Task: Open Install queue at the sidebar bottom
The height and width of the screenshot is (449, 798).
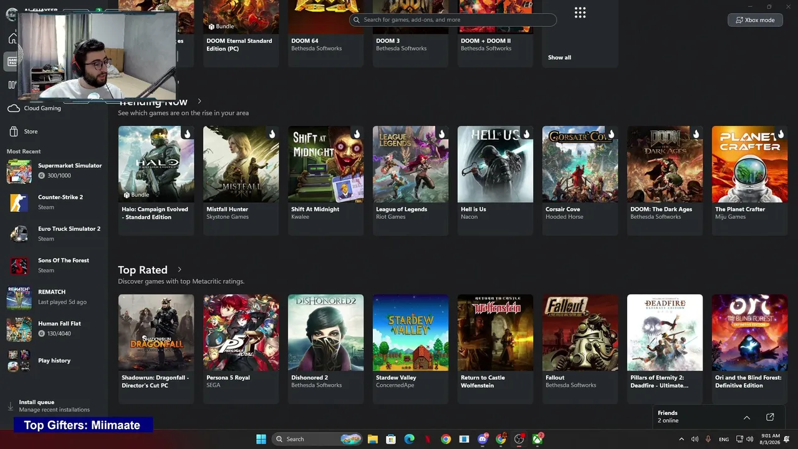Action: (54, 406)
